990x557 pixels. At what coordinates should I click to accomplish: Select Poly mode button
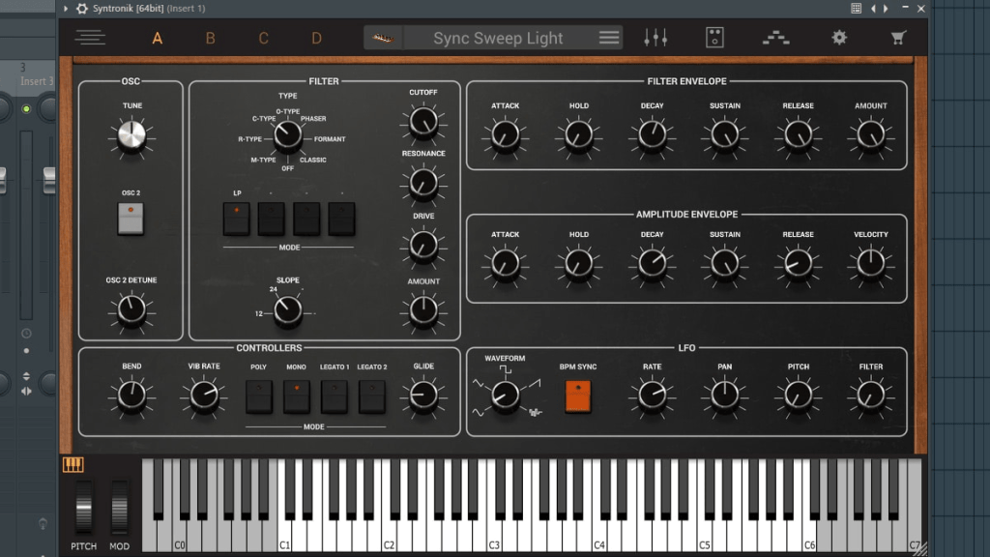(x=259, y=396)
